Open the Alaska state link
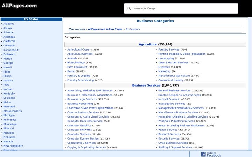This screenshot has width=252, height=157. (8, 28)
